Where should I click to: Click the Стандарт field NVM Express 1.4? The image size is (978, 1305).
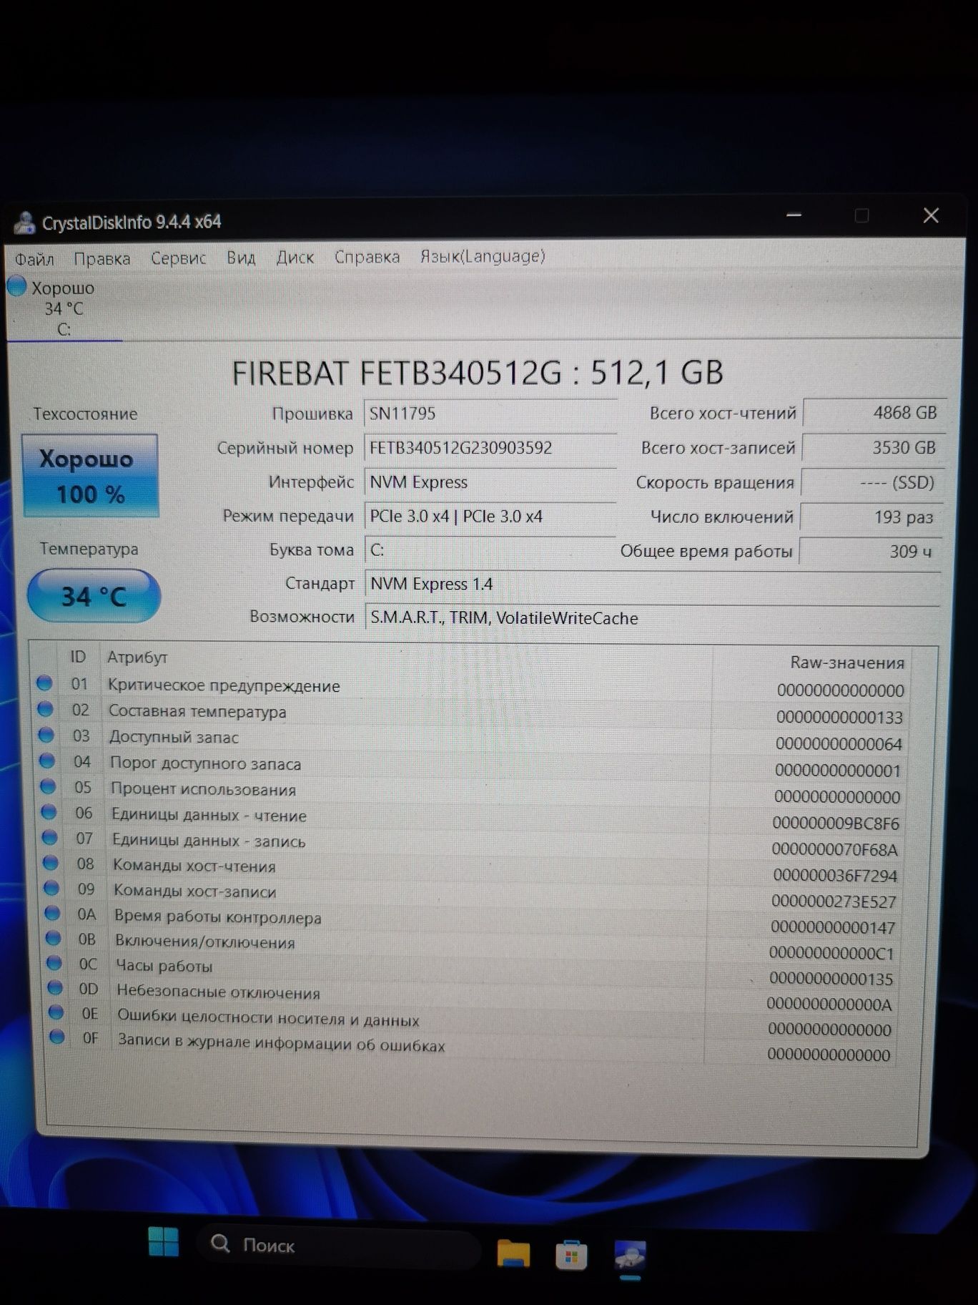pyautogui.click(x=652, y=584)
